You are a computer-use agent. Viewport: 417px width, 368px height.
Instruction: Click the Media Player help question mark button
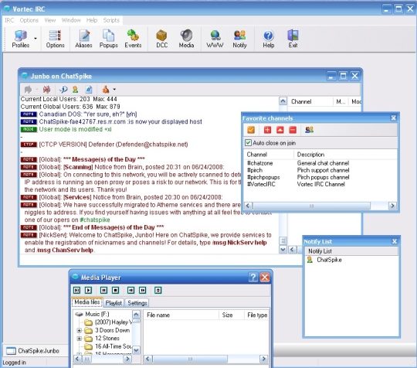(x=253, y=278)
